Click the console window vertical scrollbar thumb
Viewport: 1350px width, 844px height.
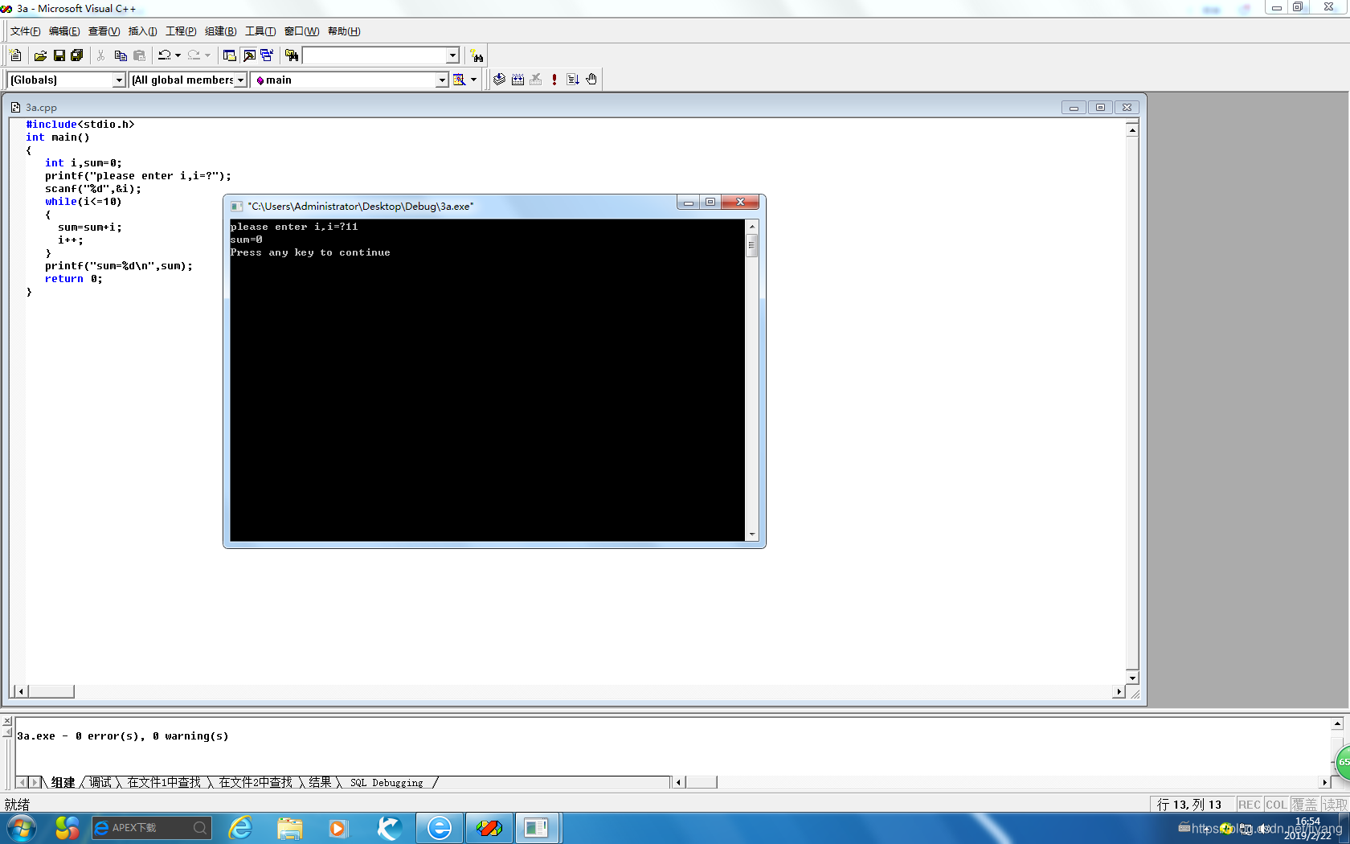752,244
